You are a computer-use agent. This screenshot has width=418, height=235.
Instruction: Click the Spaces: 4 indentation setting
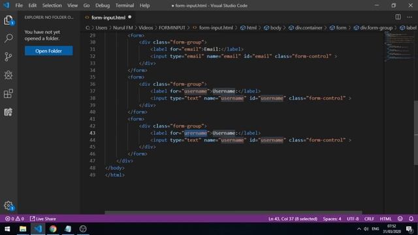coord(332,219)
